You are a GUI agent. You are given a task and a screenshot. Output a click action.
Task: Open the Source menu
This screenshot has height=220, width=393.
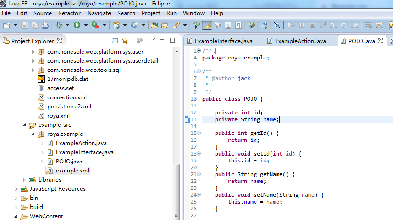click(43, 13)
